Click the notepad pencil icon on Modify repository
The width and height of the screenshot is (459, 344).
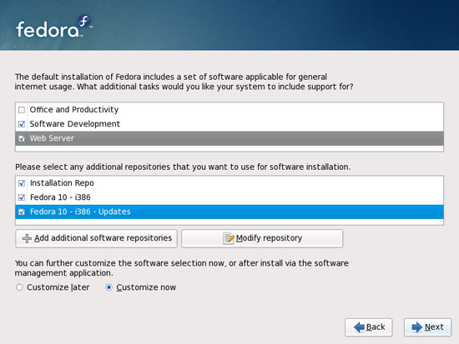click(229, 238)
